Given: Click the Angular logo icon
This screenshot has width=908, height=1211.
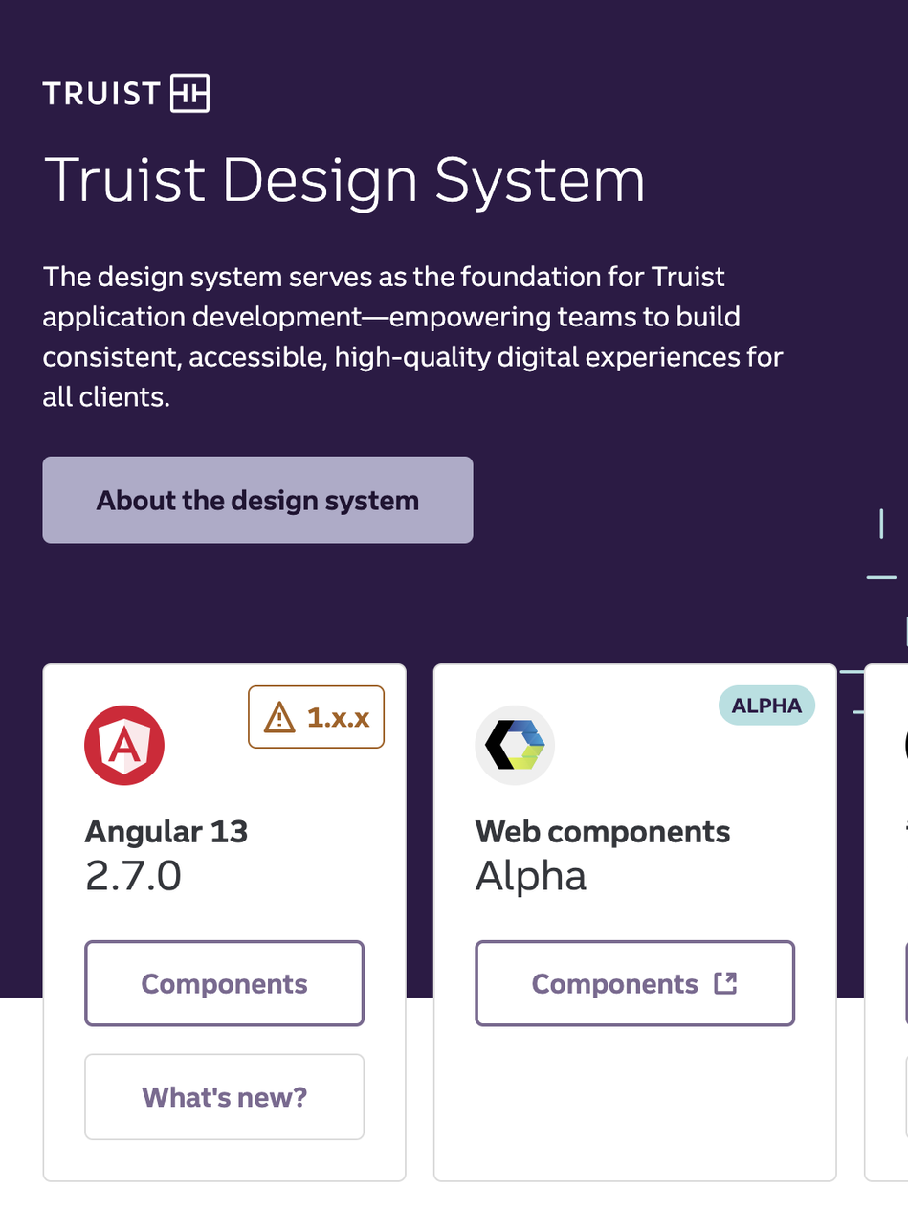Looking at the screenshot, I should tap(124, 746).
